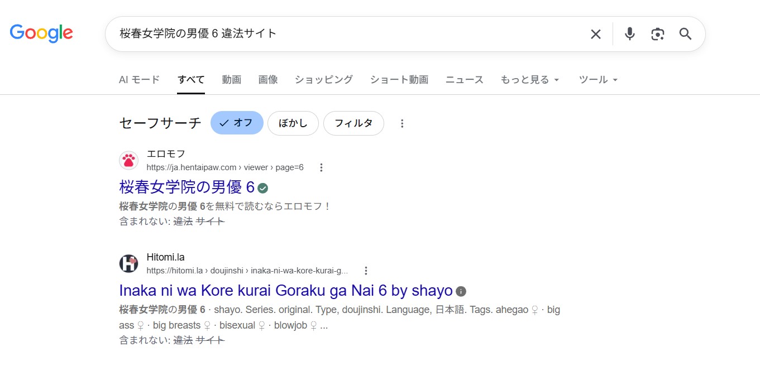This screenshot has height=366, width=760.
Task: Click the セーフサーチ heading label
Action: (x=160, y=123)
